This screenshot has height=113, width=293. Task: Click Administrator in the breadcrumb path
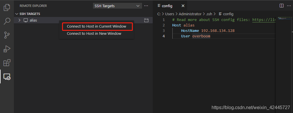(190, 14)
